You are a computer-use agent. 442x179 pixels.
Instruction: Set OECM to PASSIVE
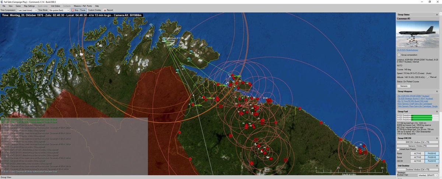431,161
